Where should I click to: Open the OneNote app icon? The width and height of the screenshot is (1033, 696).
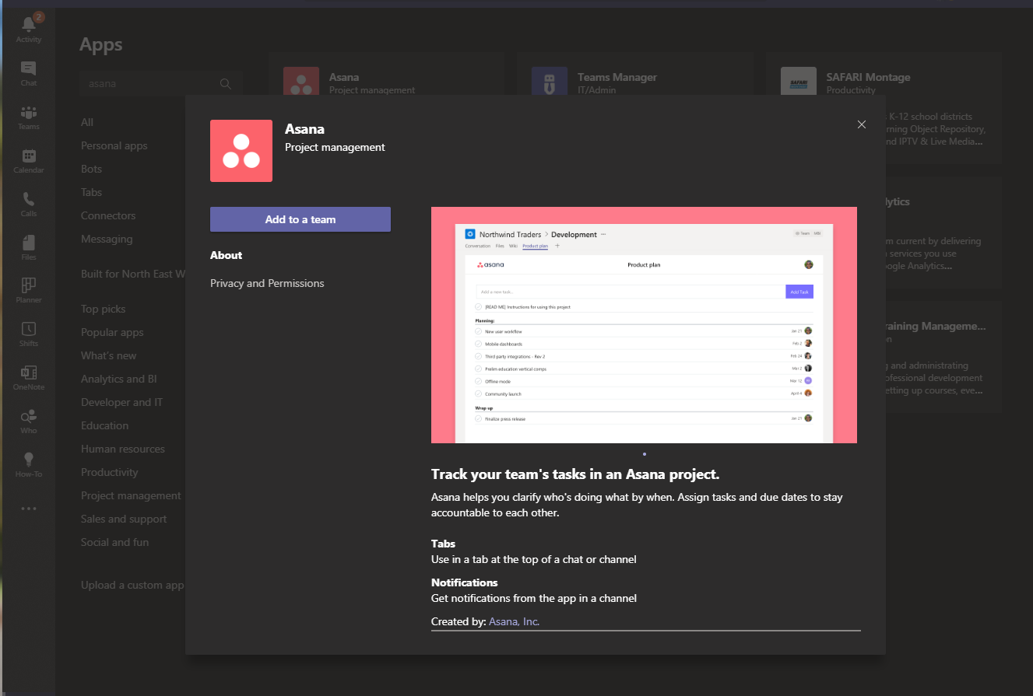[x=28, y=375]
